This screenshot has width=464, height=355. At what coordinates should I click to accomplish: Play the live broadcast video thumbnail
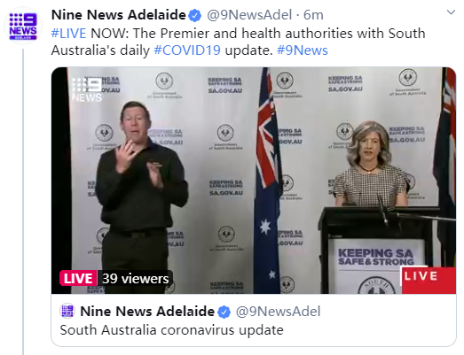click(254, 181)
